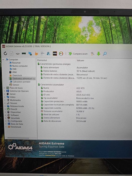This screenshot has width=132, height=176.
Task: Open the preferences tools icon
Action: coord(93,54)
